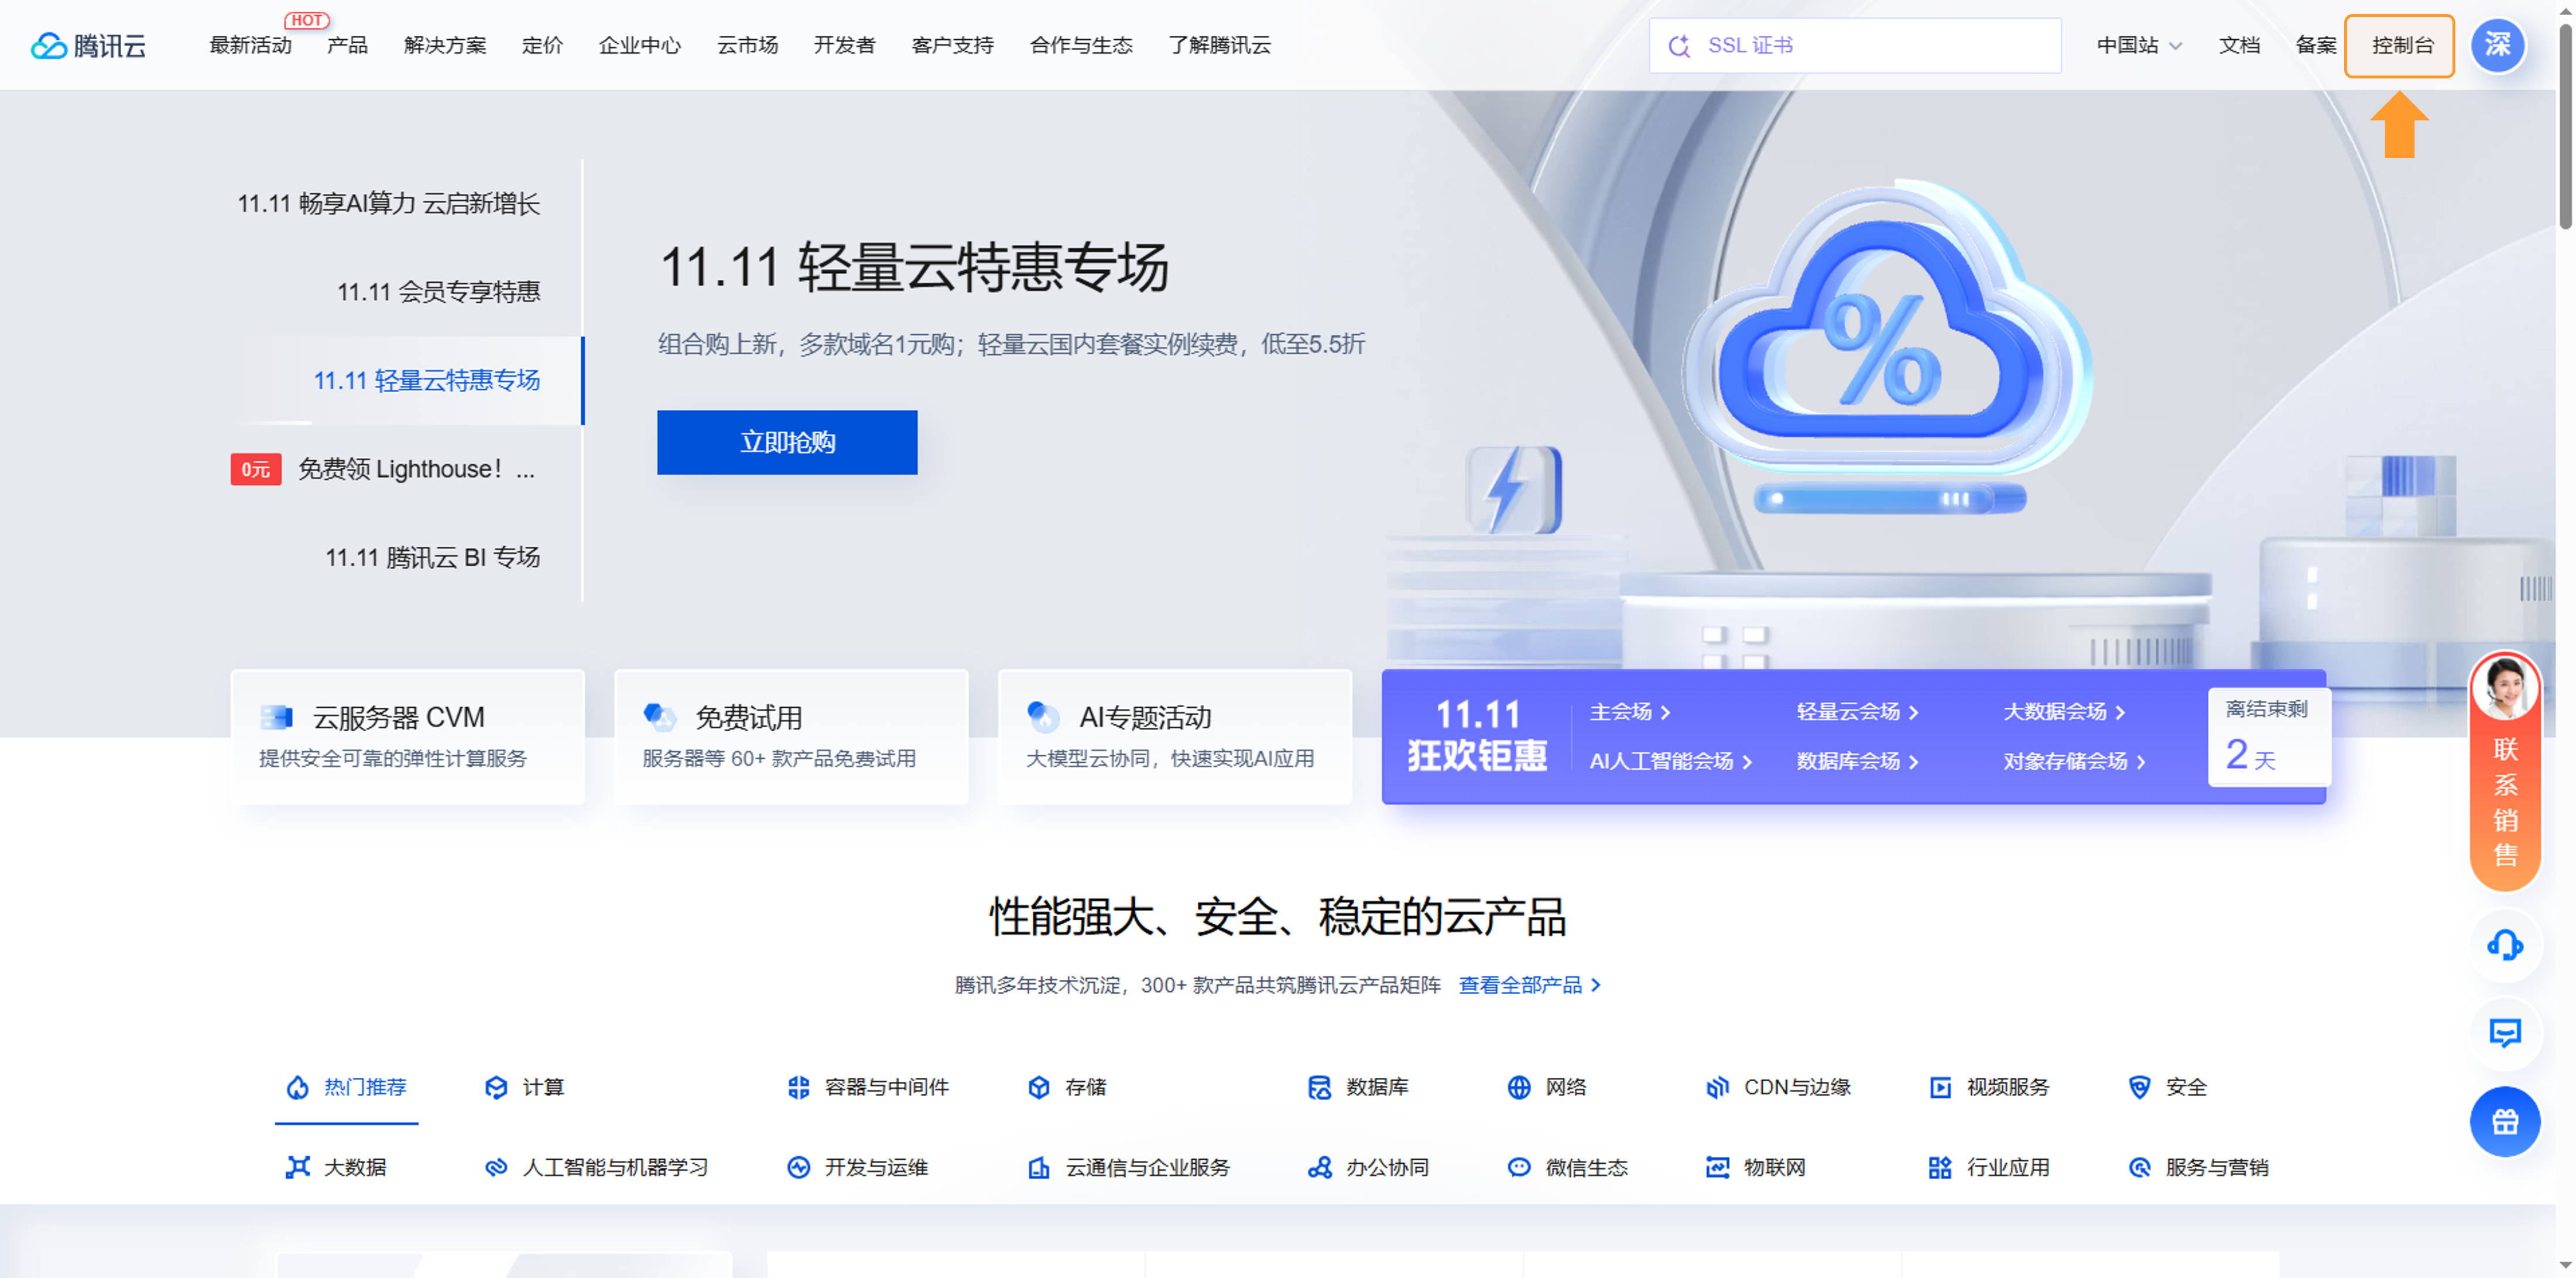Open the blue gift box icon
This screenshot has width=2576, height=1278.
(2504, 1121)
